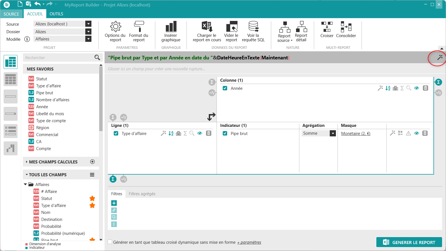Toggle the pivot table generation checkbox
Image resolution: width=446 pixels, height=251 pixels.
pyautogui.click(x=110, y=242)
